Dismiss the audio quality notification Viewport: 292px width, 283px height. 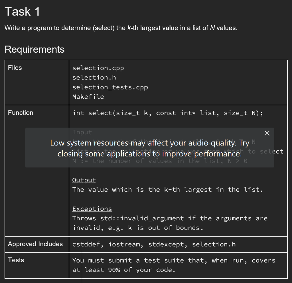point(267,133)
